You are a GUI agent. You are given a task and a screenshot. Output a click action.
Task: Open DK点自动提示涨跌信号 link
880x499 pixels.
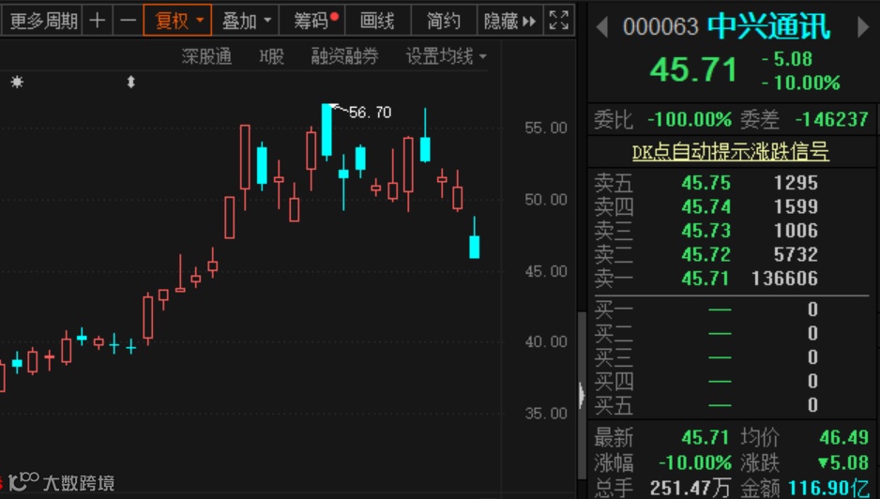click(x=730, y=152)
